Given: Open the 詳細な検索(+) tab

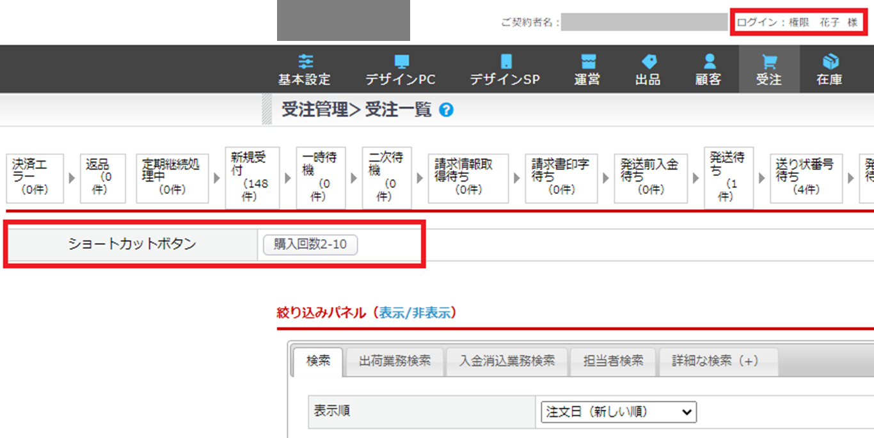Looking at the screenshot, I should tap(719, 361).
